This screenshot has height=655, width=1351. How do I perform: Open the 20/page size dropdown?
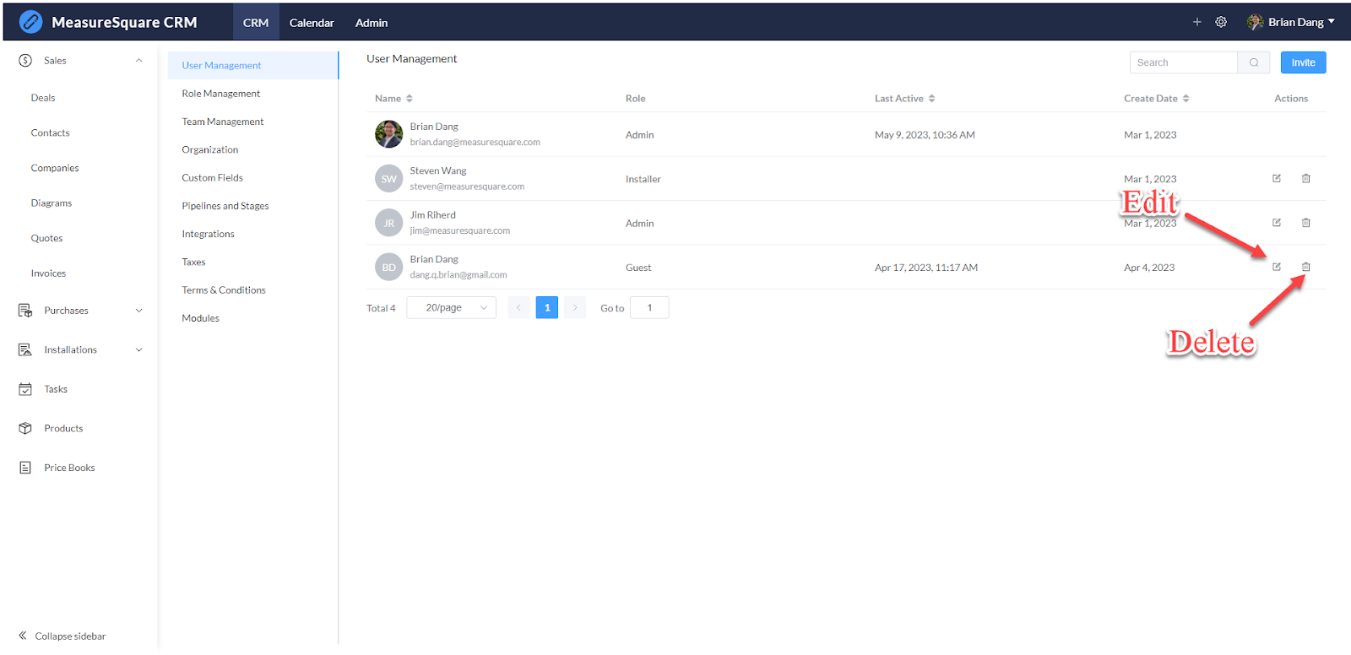pos(451,308)
